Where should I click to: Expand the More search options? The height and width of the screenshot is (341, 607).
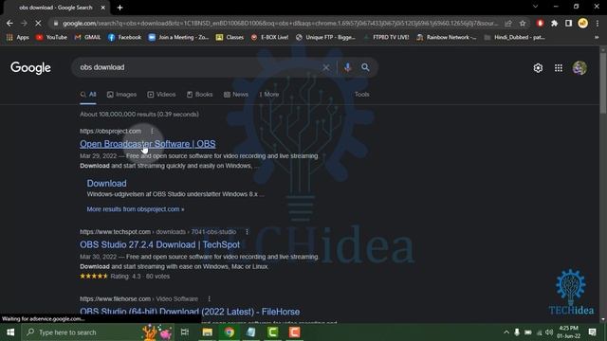click(x=269, y=95)
